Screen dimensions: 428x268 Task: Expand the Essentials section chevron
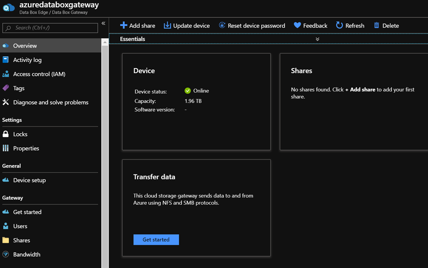coord(318,39)
